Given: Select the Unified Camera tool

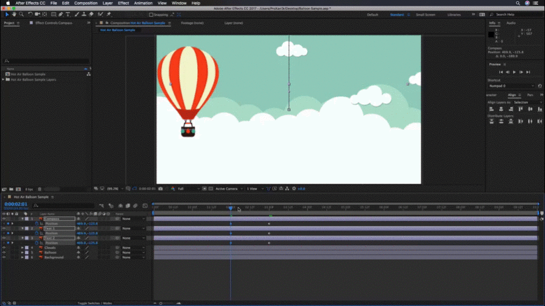Looking at the screenshot, I should coord(37,14).
